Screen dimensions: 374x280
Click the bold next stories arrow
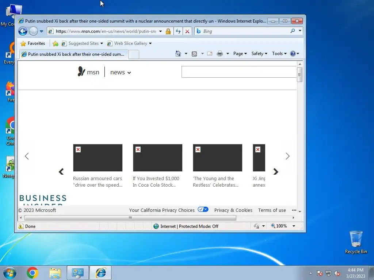276,171
